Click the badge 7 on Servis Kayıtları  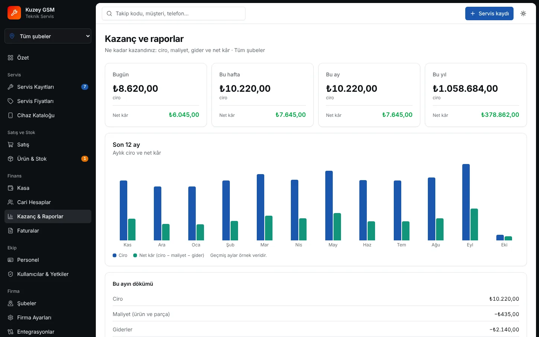(85, 87)
